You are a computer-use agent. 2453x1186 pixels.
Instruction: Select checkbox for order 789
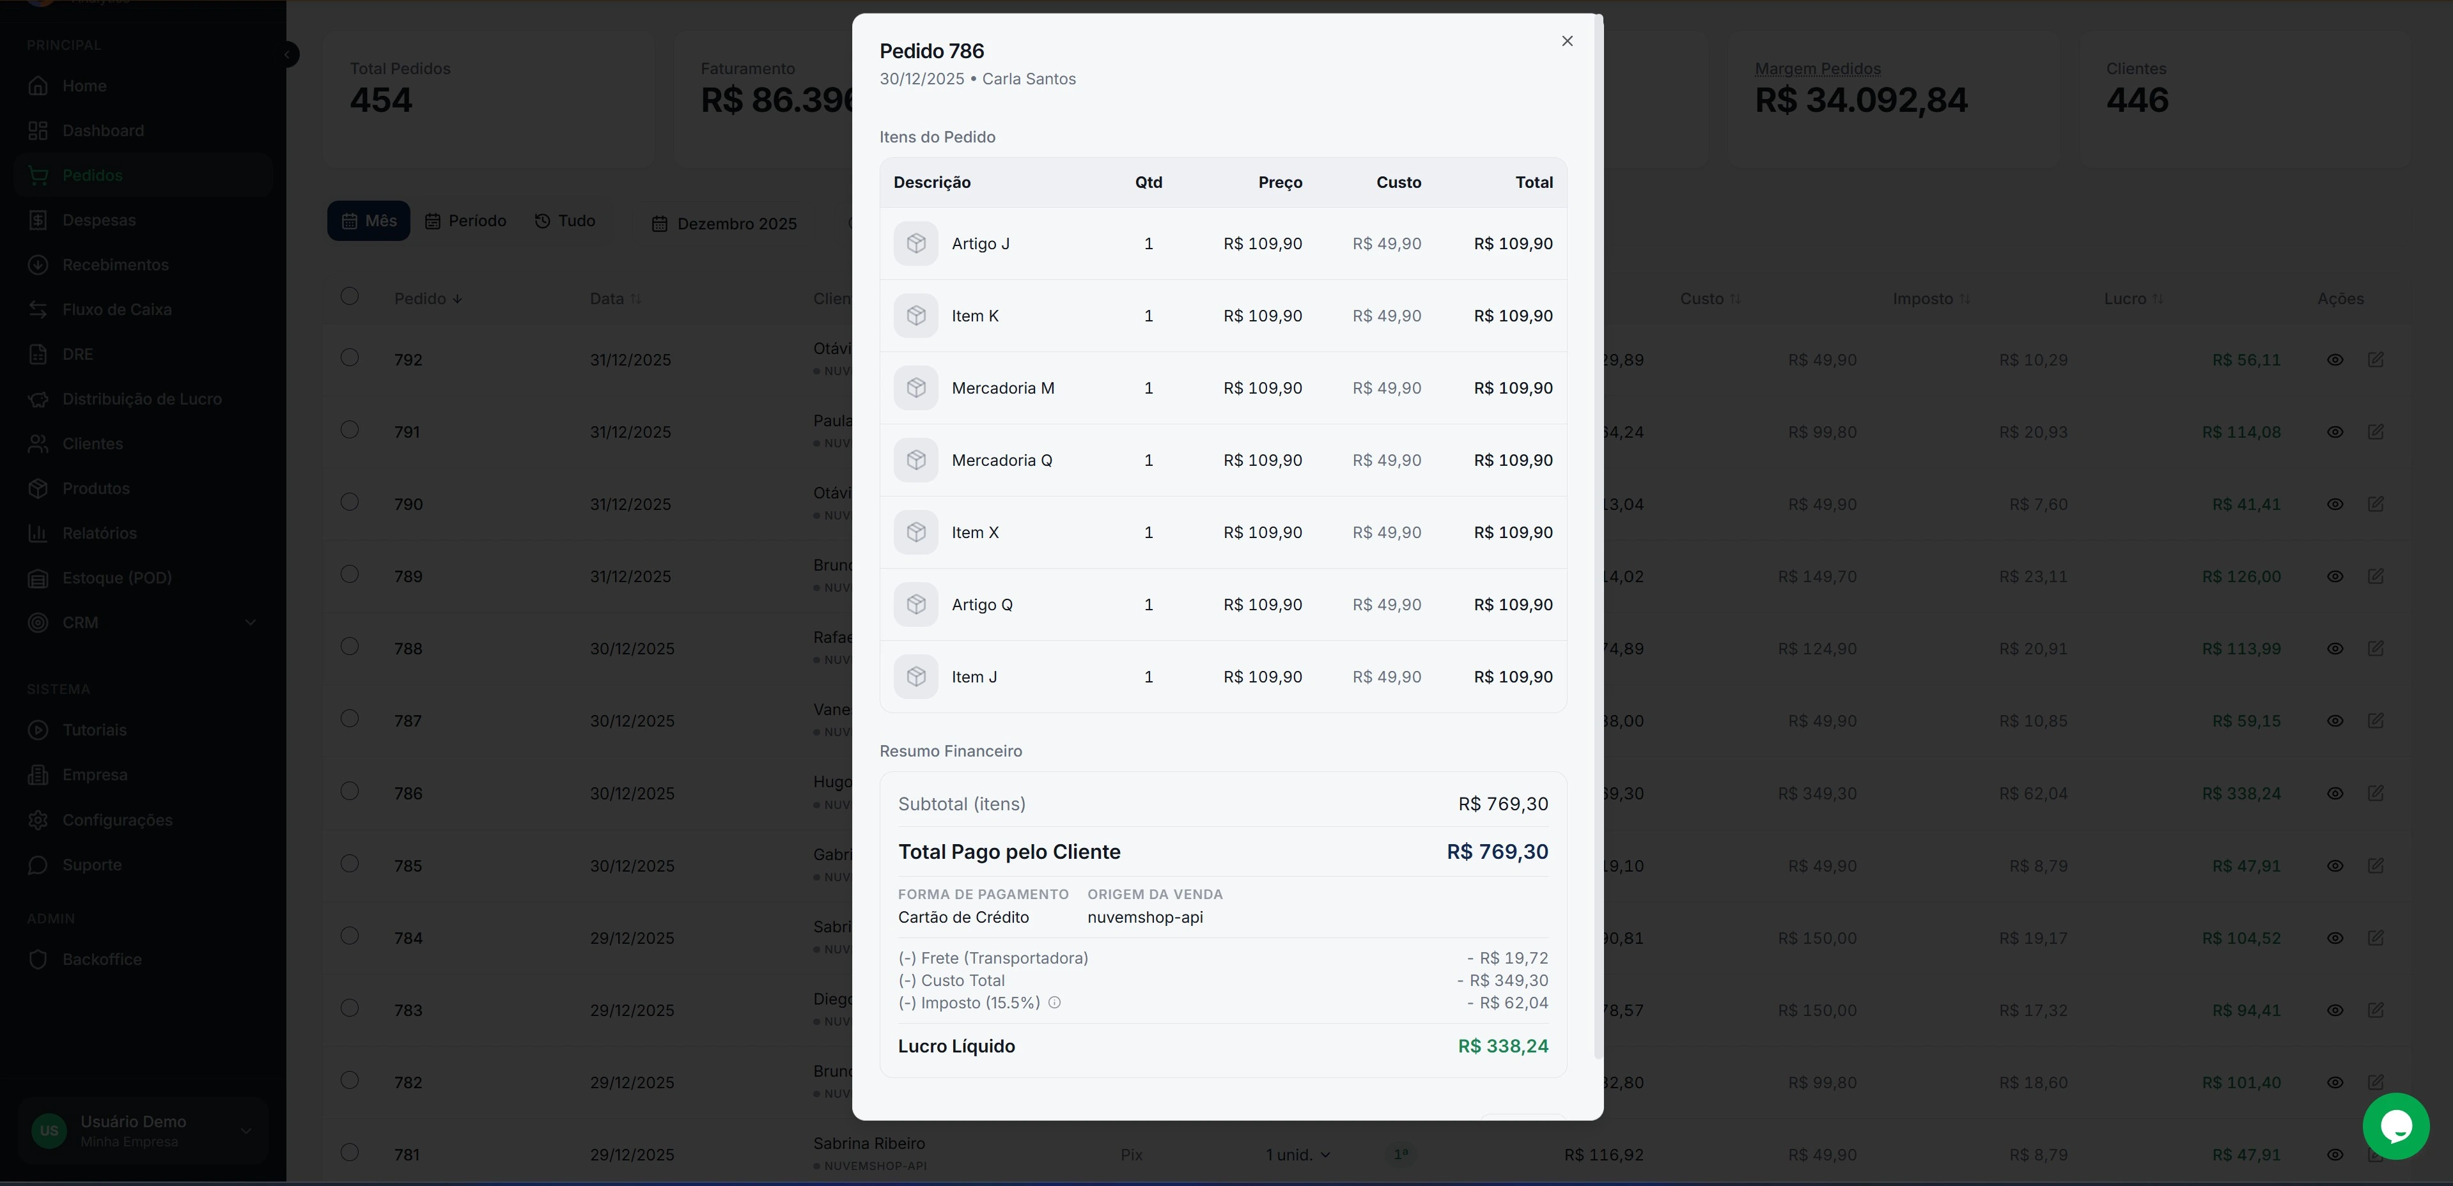click(x=350, y=574)
